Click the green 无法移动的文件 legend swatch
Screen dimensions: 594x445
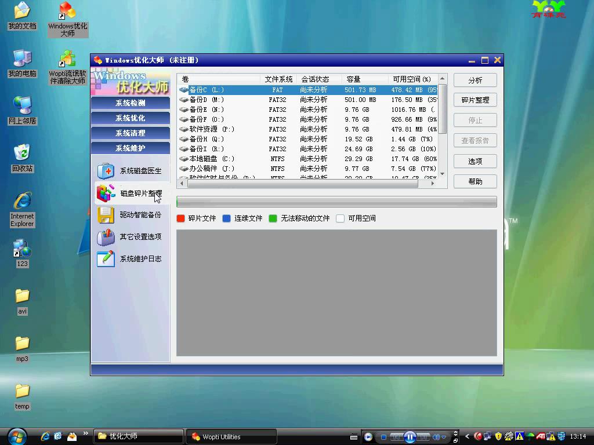(273, 218)
